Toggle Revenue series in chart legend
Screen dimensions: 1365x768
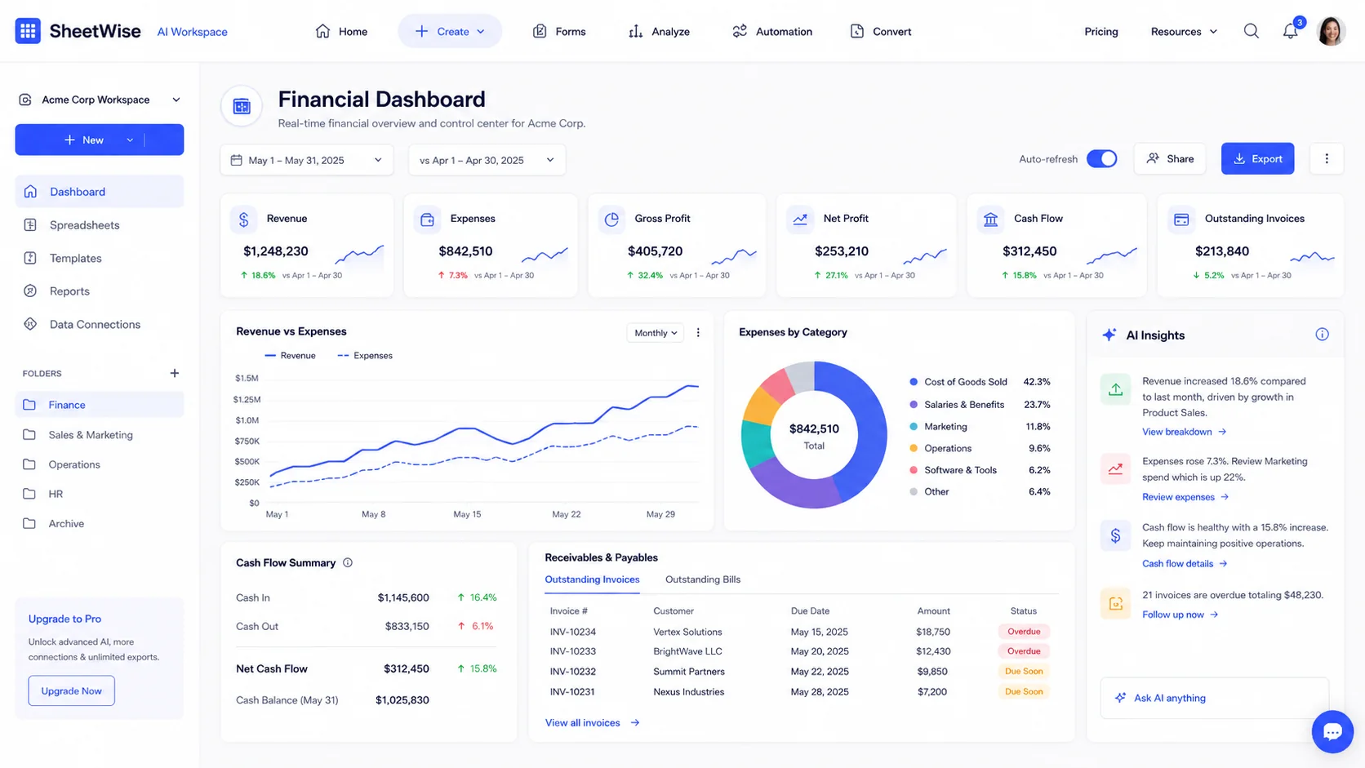pyautogui.click(x=290, y=356)
